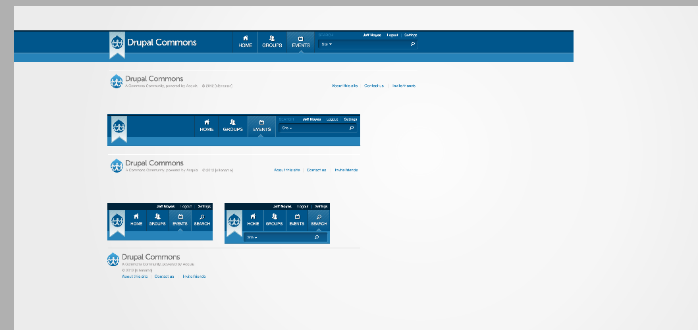Click the ribbon logo in the compact header showing the Site field
This screenshot has height=330, width=698.
coord(234,223)
